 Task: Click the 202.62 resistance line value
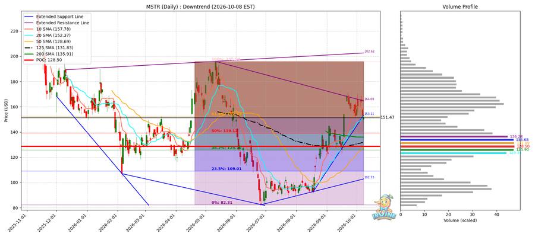[x=370, y=52]
